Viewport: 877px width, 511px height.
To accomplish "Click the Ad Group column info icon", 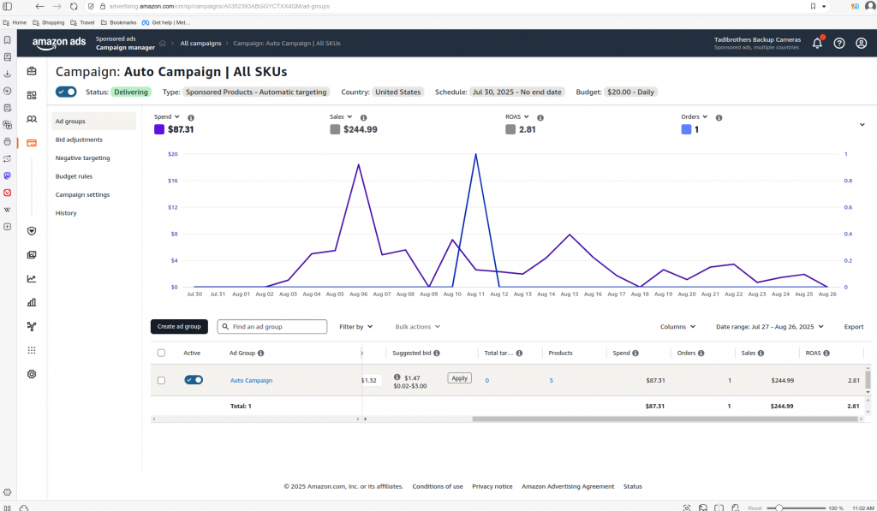I will pos(261,353).
